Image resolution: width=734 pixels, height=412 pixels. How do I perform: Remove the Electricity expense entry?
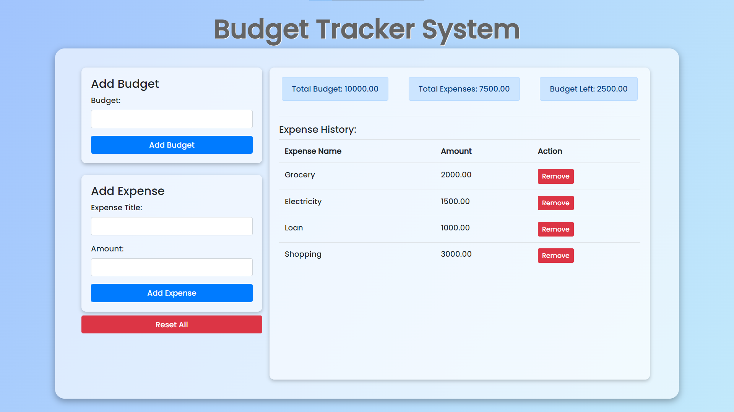pos(555,203)
